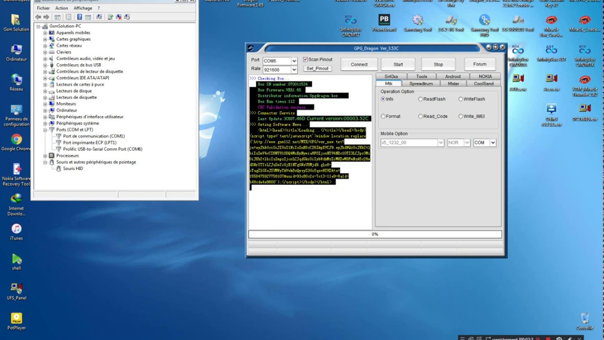The image size is (604, 340).
Task: Launch InfinityBox CM2MT2 desktop icon
Action: pos(351,25)
